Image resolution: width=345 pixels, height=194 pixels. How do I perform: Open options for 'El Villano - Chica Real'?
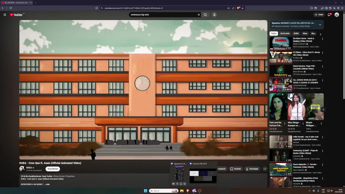[322, 53]
